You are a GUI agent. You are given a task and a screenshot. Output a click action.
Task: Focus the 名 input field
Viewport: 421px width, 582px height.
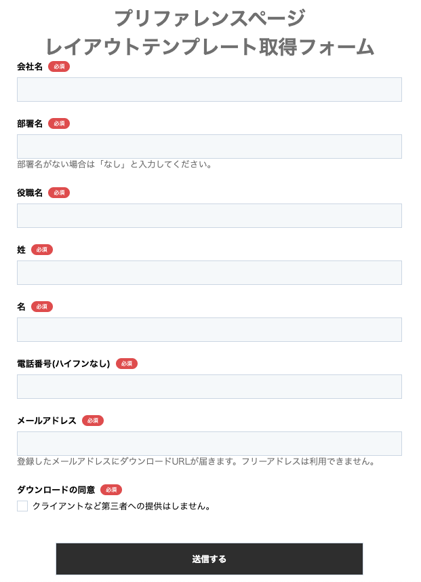tap(209, 330)
